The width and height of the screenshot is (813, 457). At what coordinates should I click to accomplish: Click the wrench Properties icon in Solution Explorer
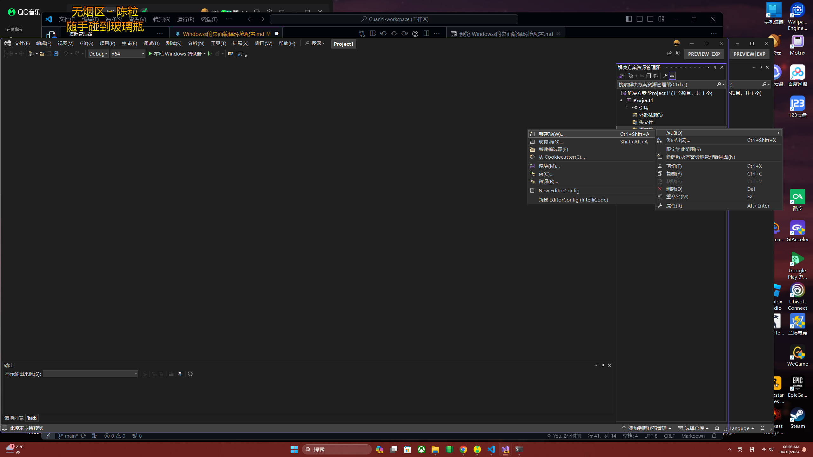[665, 76]
